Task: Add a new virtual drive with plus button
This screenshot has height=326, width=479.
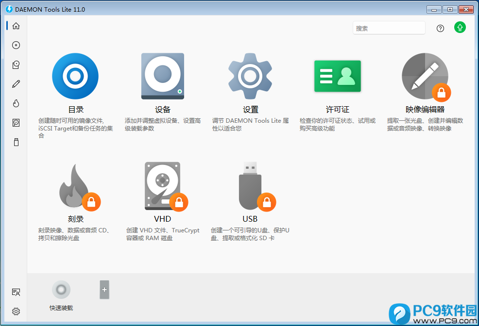Action: click(x=104, y=290)
